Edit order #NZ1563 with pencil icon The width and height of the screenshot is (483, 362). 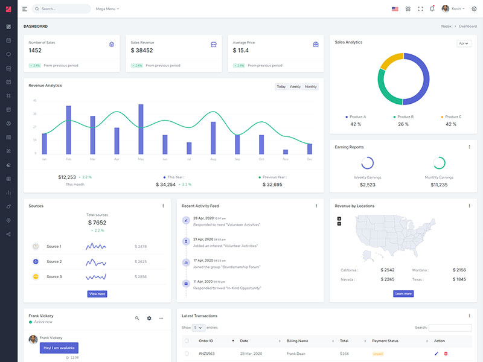pyautogui.click(x=436, y=354)
